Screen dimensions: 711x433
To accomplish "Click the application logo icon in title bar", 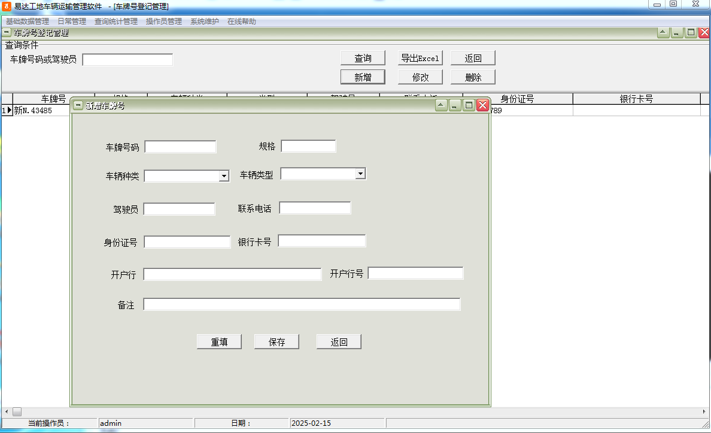I will click(x=6, y=5).
